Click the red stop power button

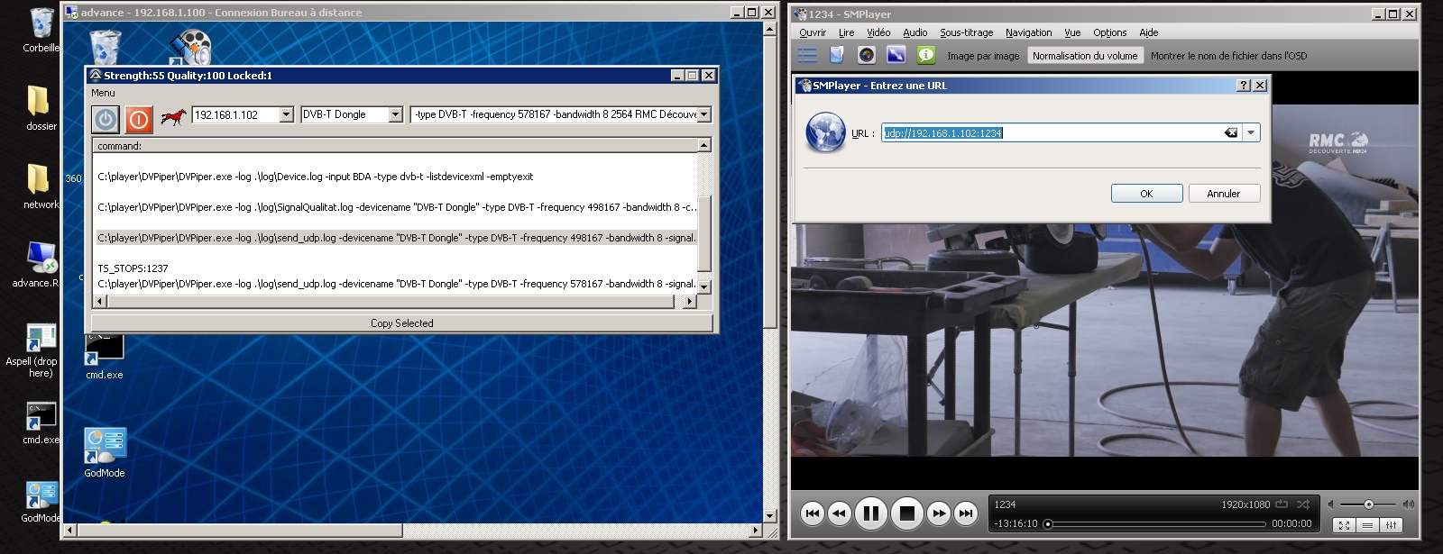139,119
